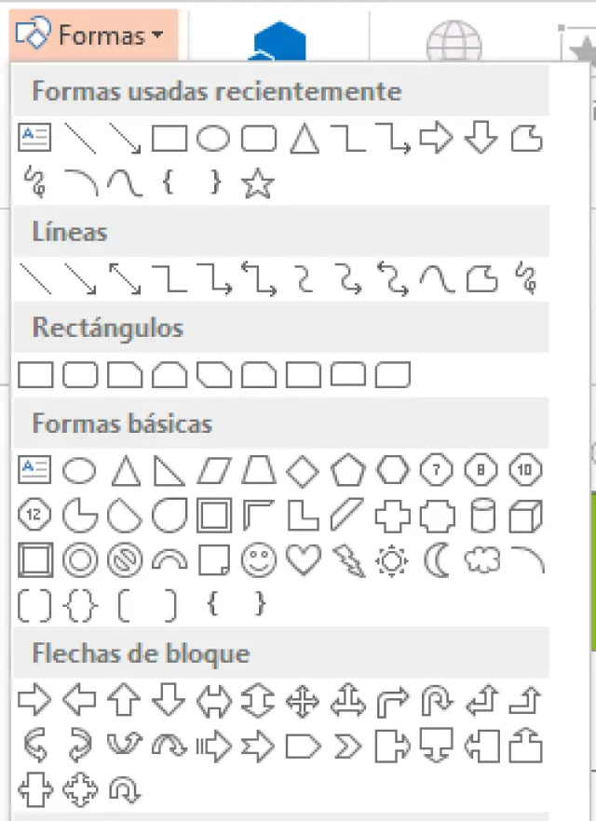The width and height of the screenshot is (596, 821).
Task: Choose the U-turn block arrow
Action: 437,702
